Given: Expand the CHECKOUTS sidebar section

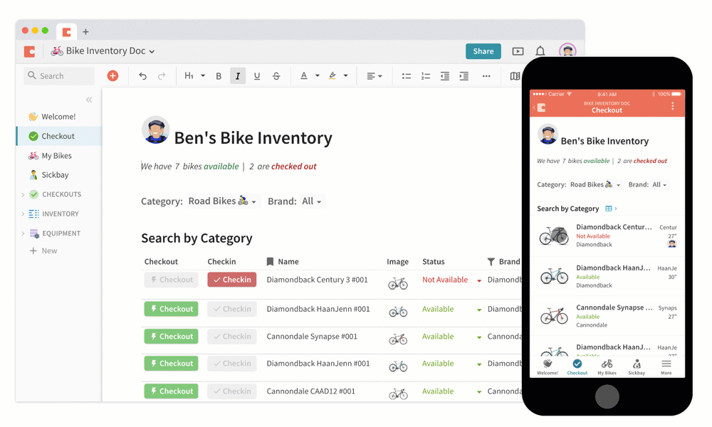Looking at the screenshot, I should pos(58,194).
